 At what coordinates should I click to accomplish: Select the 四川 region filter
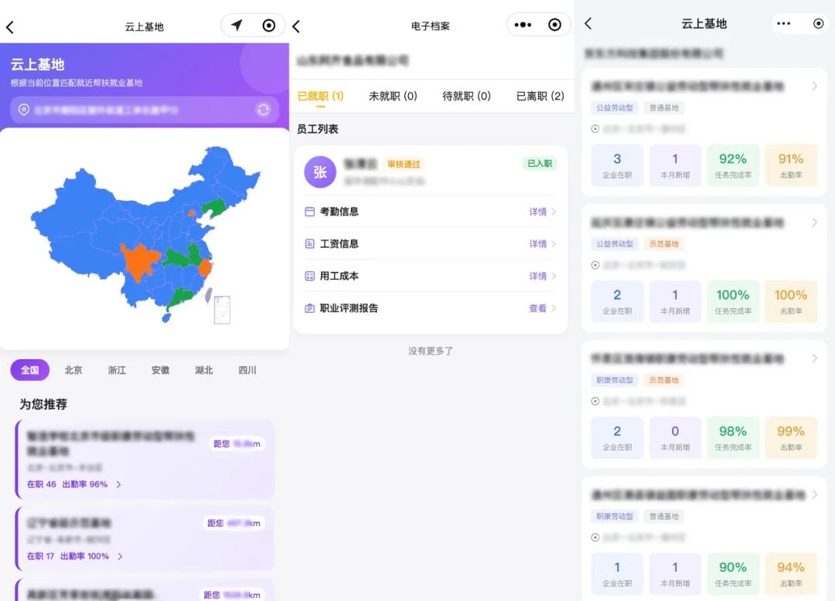pyautogui.click(x=247, y=370)
